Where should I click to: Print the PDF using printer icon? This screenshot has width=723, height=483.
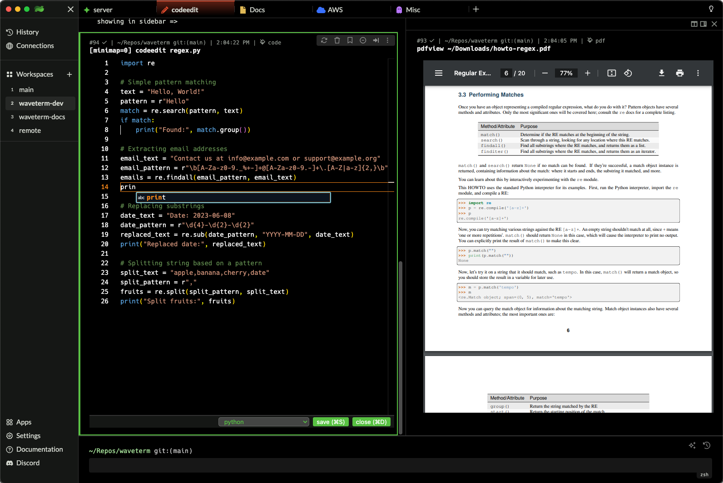click(679, 73)
